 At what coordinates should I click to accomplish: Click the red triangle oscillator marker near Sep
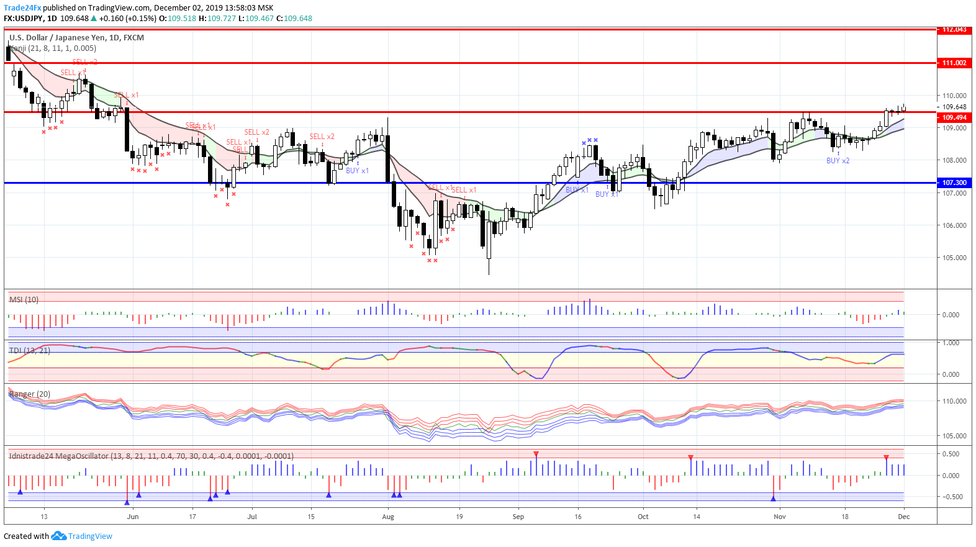click(536, 454)
